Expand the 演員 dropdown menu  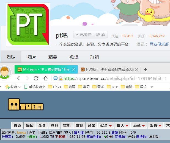pyautogui.click(x=155, y=125)
